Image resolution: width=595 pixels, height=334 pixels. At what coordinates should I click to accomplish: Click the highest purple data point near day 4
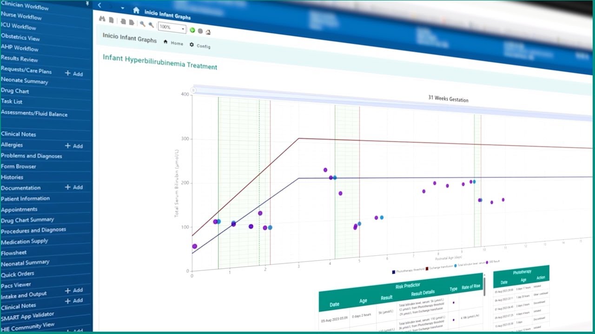[325, 170]
